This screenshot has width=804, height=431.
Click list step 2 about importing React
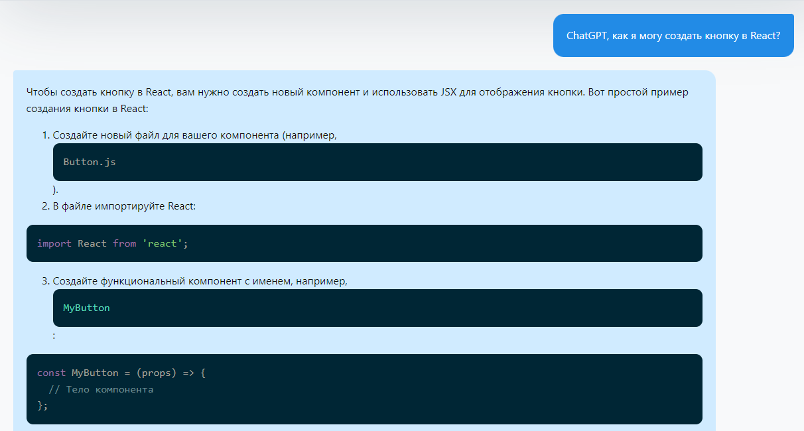pyautogui.click(x=124, y=206)
